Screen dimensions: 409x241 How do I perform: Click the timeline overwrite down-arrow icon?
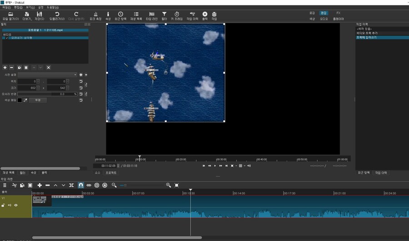(x=63, y=185)
